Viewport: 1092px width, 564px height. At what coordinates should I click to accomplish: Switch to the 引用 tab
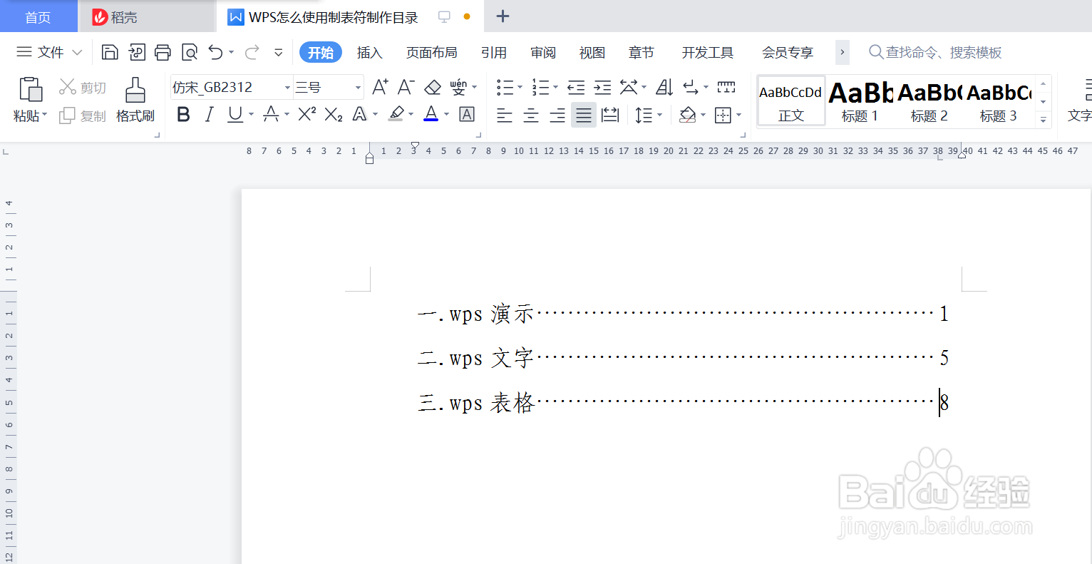point(493,53)
